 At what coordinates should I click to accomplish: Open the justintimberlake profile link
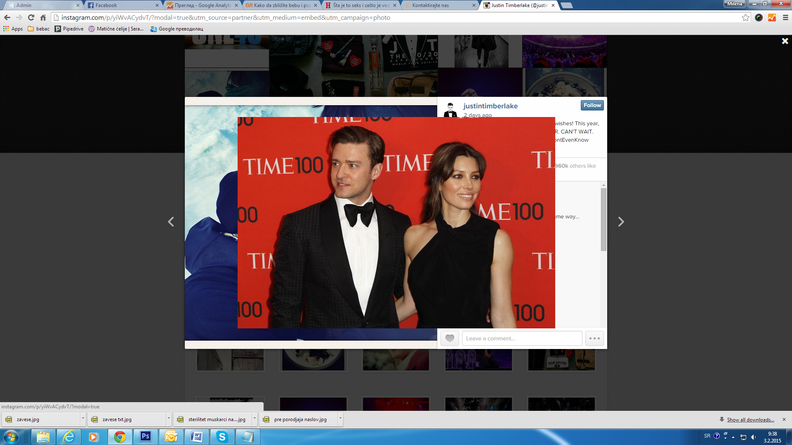click(x=490, y=106)
